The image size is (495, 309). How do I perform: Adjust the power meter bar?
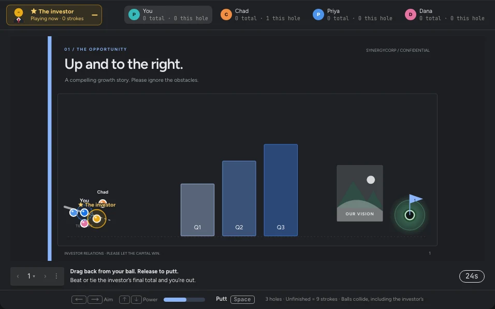[x=184, y=300]
